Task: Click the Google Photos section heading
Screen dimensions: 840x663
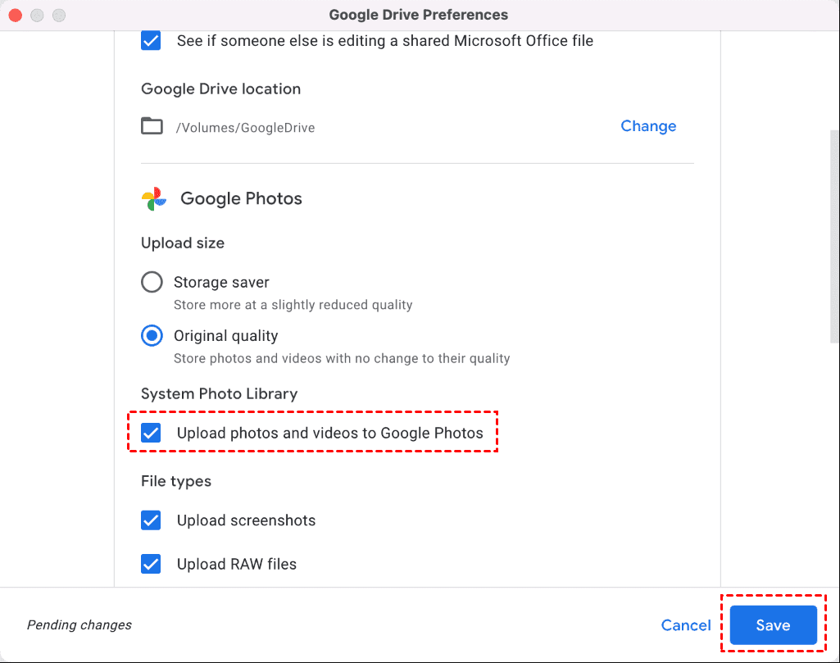Action: (241, 198)
